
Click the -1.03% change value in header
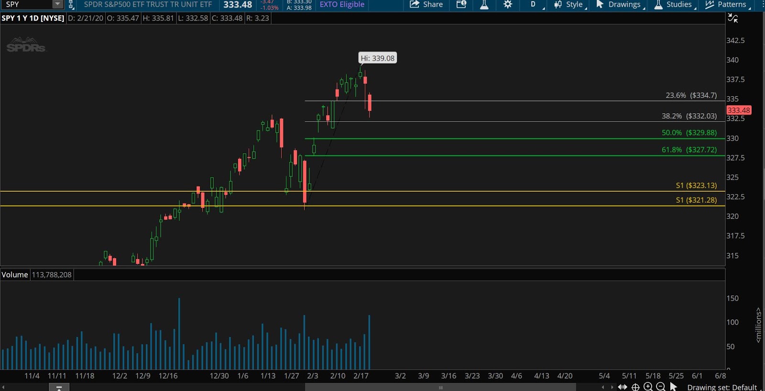pyautogui.click(x=269, y=8)
